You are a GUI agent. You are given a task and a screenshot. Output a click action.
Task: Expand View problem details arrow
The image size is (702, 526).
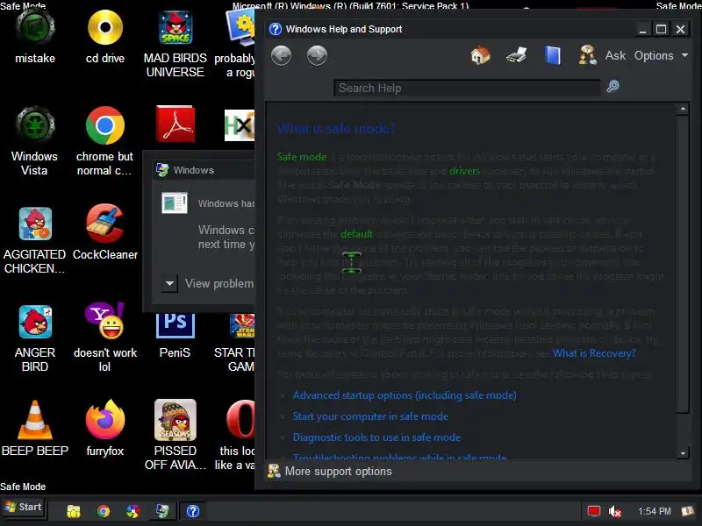[x=169, y=283]
